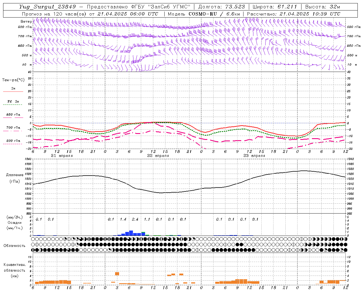Click the Облачность panel label
This screenshot has width=362, height=290.
(x=14, y=246)
